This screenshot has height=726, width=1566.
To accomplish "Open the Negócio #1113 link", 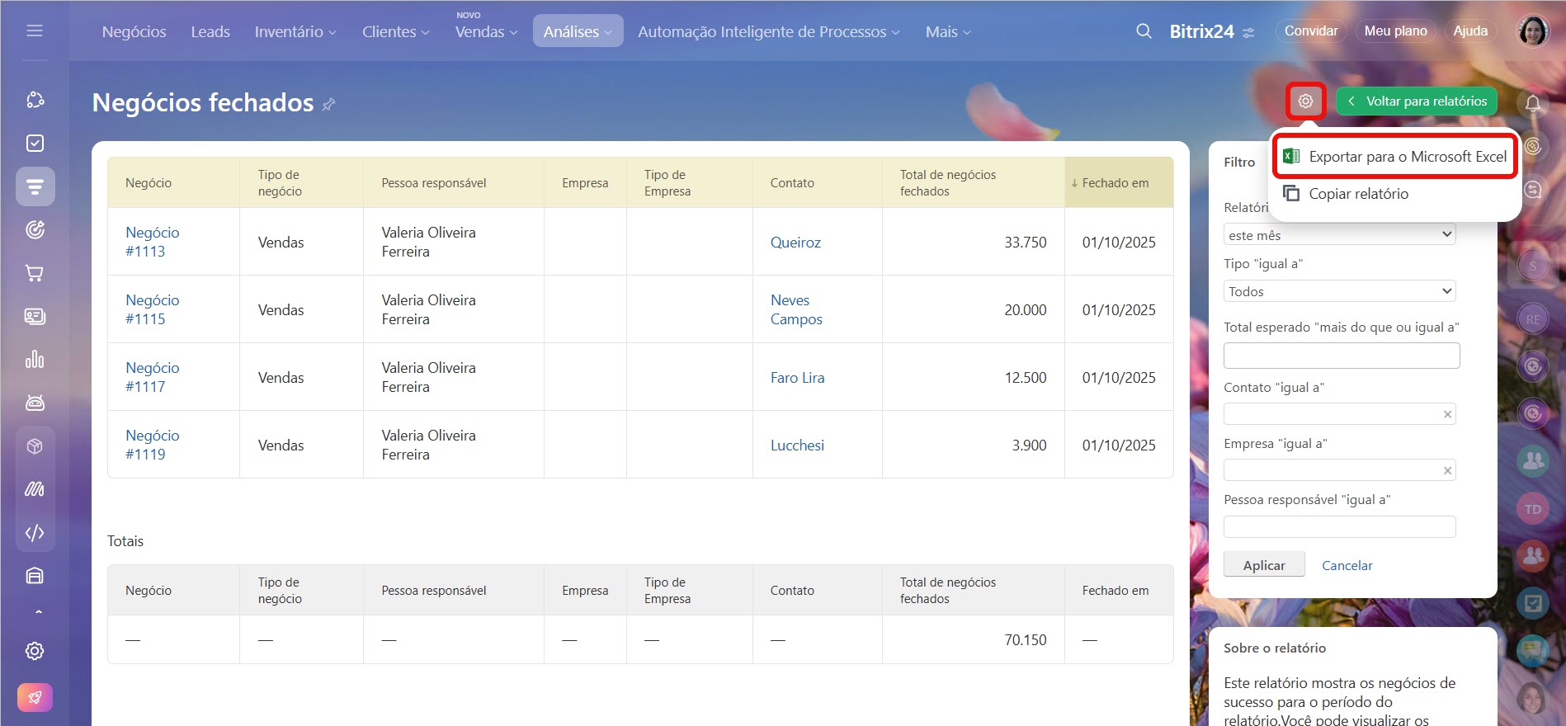I will pyautogui.click(x=152, y=242).
